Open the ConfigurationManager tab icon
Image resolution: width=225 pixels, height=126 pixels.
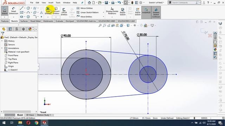(17, 29)
